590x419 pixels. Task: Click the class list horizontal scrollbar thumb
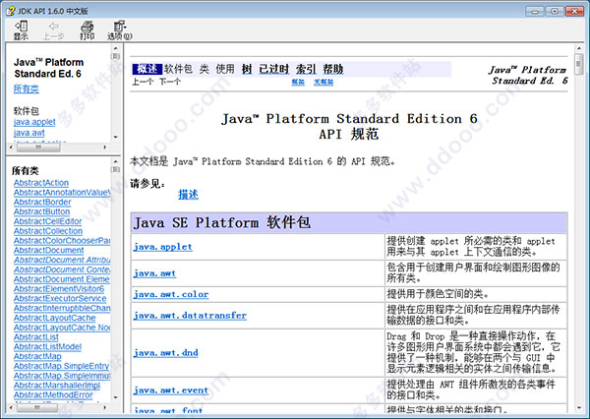[x=37, y=408]
